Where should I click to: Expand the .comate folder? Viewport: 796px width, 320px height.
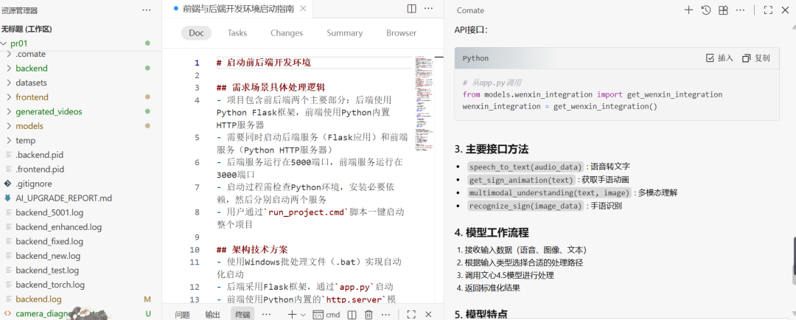[81, 54]
